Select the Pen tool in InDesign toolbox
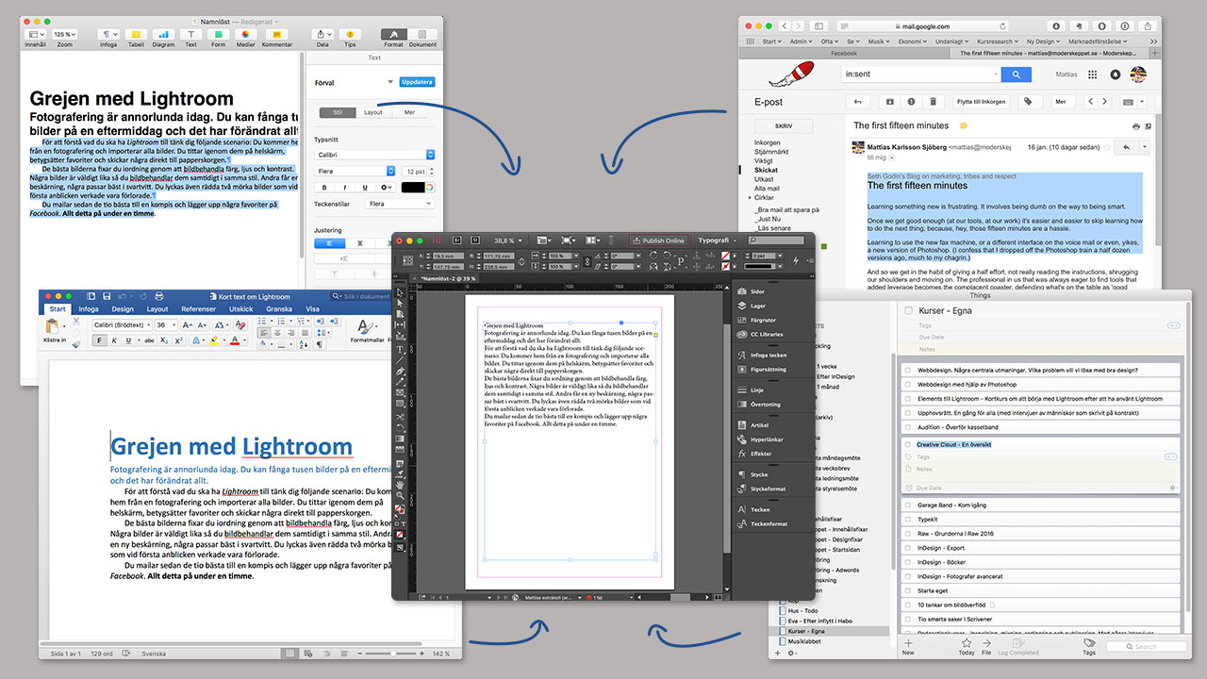 (401, 372)
